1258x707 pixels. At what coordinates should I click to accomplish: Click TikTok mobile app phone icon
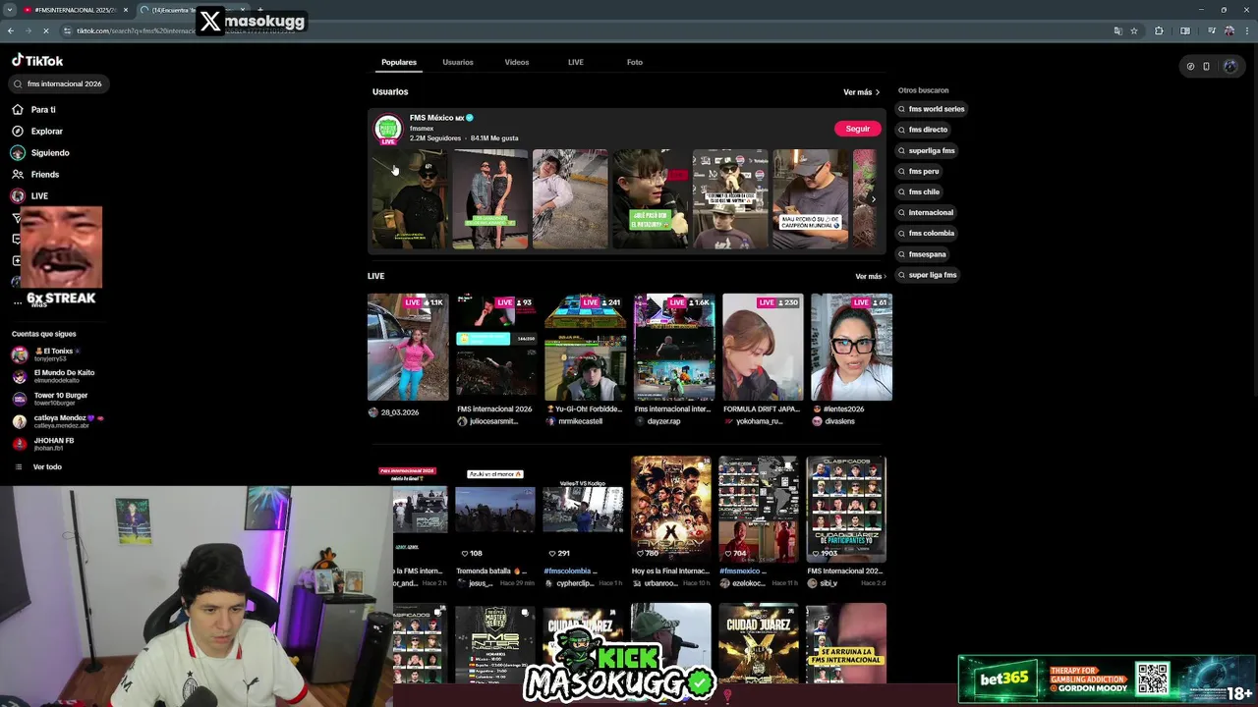(1207, 67)
